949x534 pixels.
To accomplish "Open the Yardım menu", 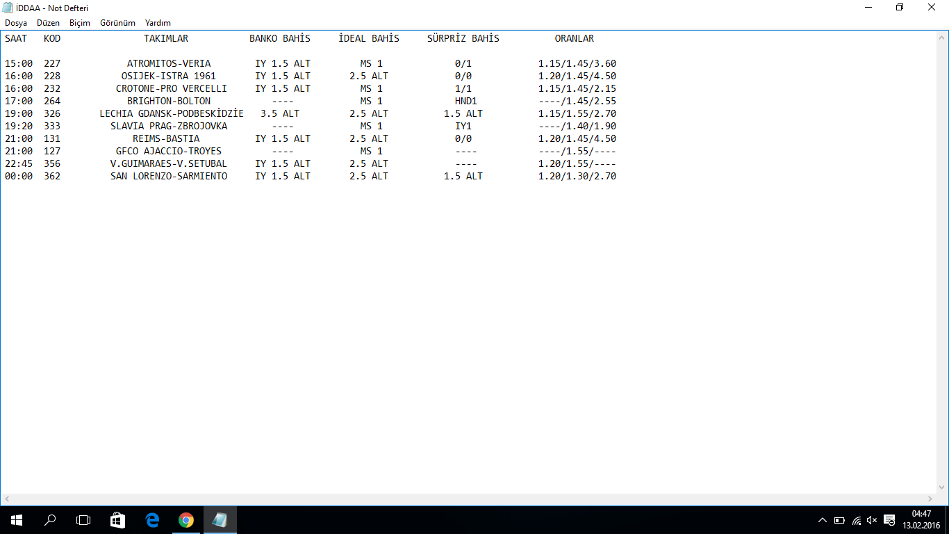I will tap(158, 23).
